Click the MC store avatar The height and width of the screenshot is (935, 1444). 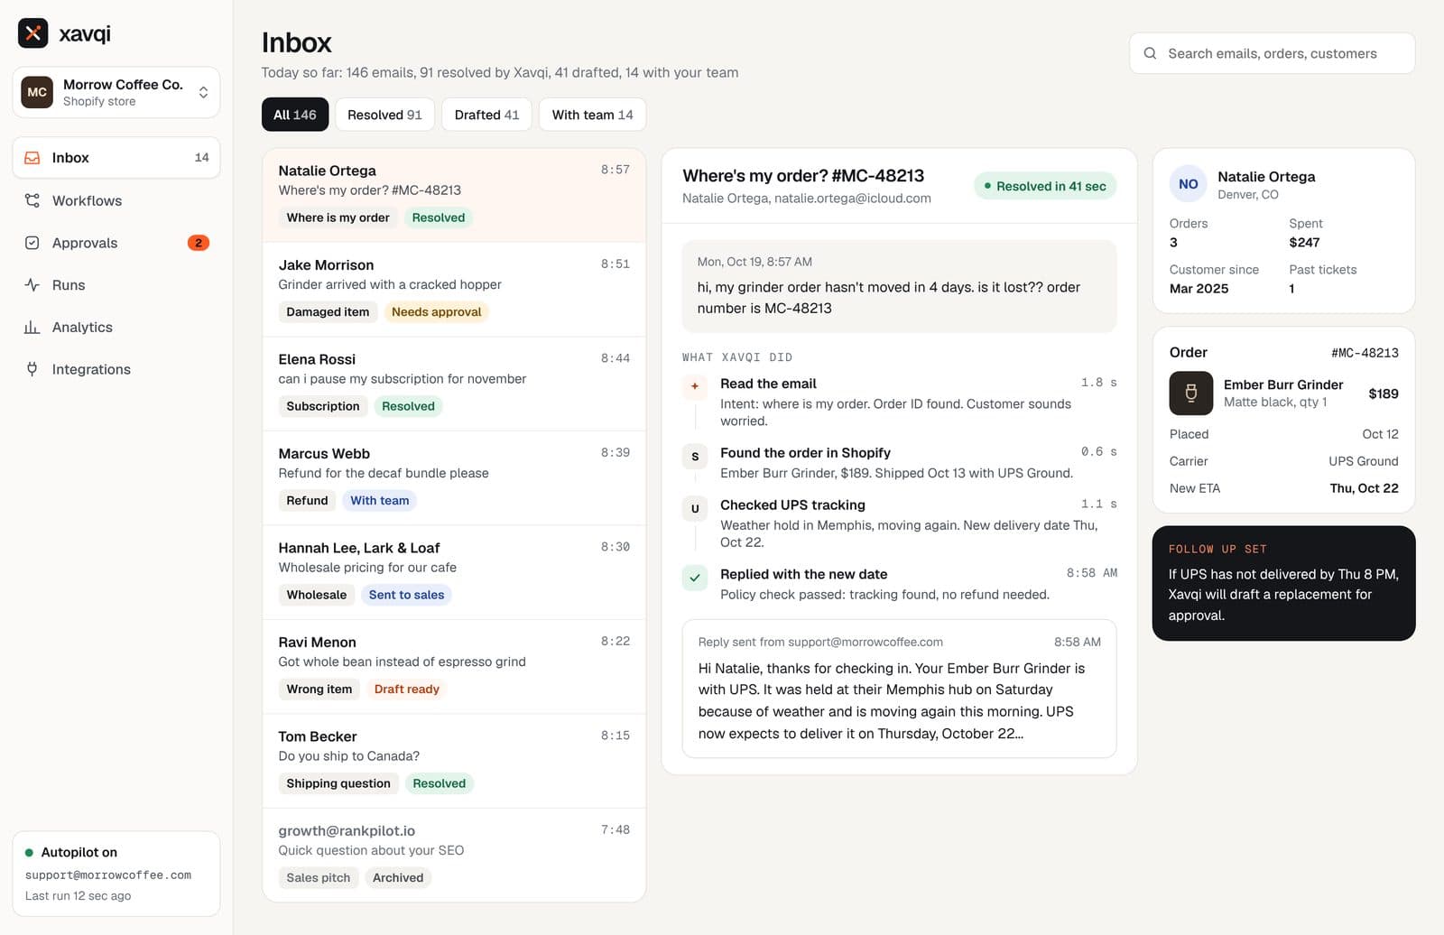point(37,92)
